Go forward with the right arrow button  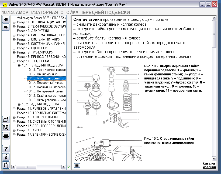6,27
